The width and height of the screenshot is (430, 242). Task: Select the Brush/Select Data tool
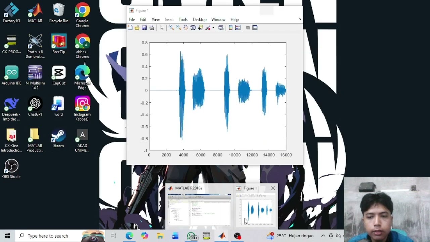point(208,28)
